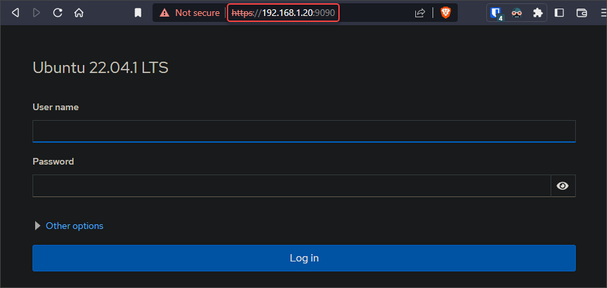This screenshot has width=607, height=288.
Task: Open the Brave Wallet icon
Action: (x=581, y=13)
